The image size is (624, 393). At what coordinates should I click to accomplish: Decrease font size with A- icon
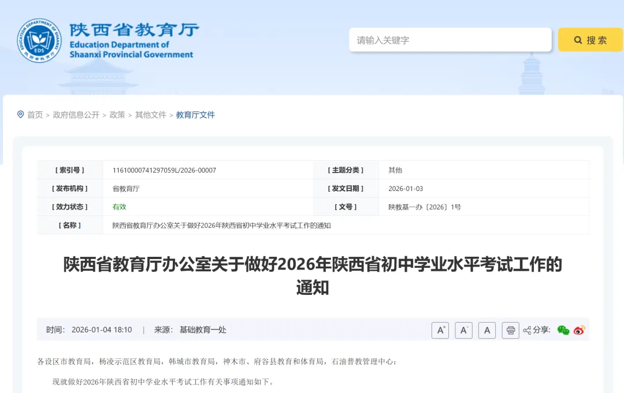point(463,330)
